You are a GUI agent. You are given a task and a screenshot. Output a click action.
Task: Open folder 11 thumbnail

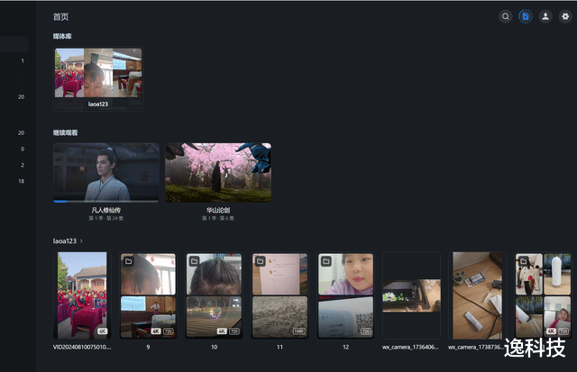click(279, 295)
